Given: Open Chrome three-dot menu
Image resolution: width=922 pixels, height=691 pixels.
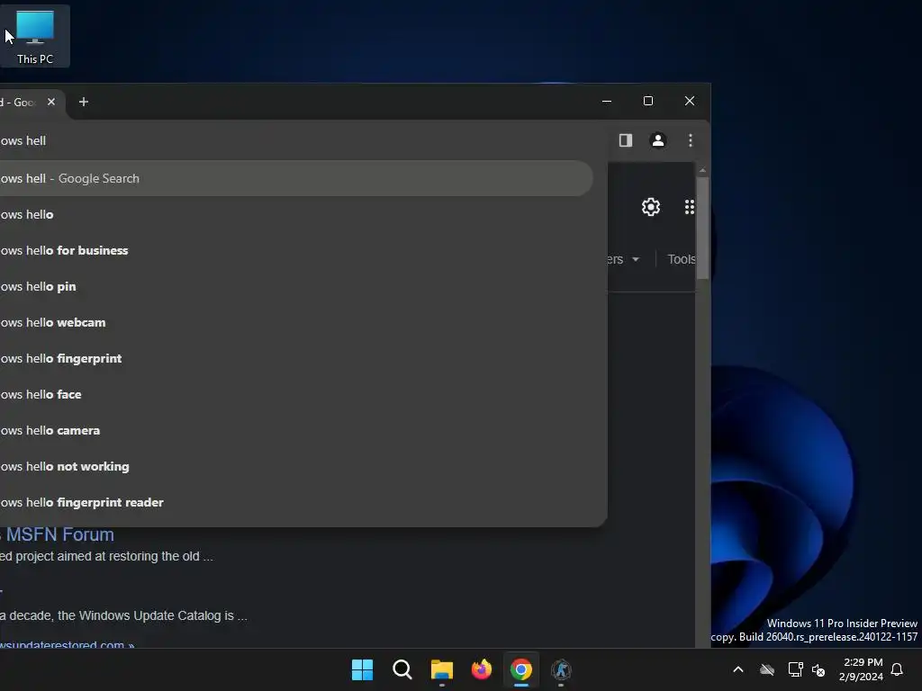Looking at the screenshot, I should (x=691, y=140).
